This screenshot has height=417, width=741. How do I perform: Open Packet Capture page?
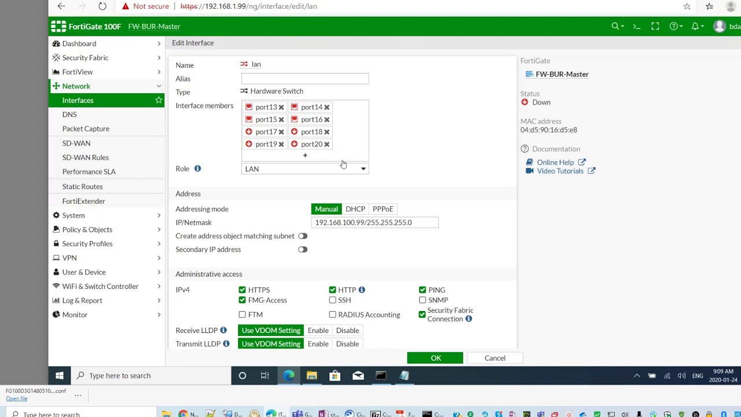tap(86, 129)
